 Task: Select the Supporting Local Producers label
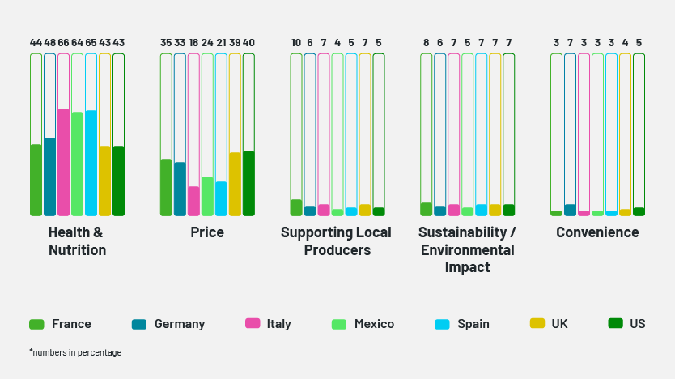[x=336, y=241]
